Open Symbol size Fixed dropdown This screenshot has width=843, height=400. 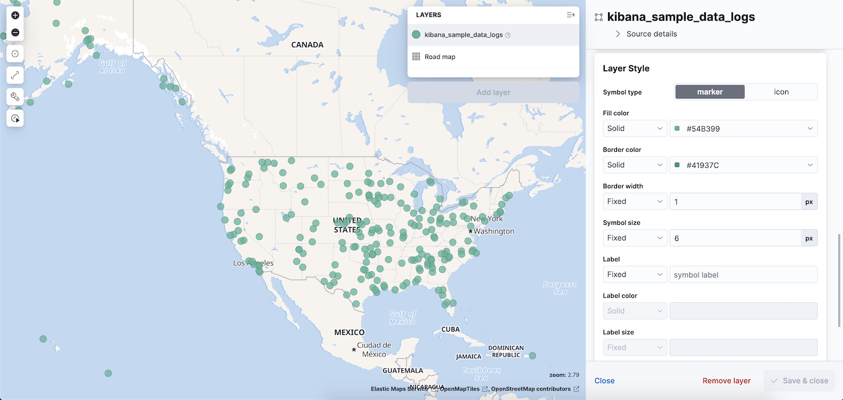635,238
